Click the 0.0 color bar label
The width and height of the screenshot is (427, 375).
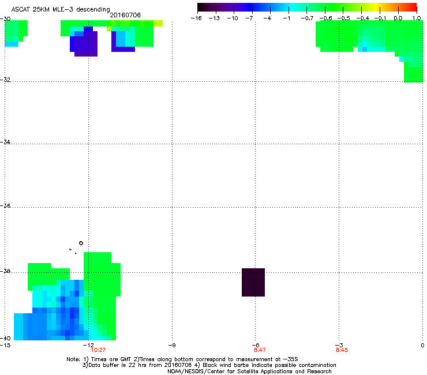(x=398, y=18)
